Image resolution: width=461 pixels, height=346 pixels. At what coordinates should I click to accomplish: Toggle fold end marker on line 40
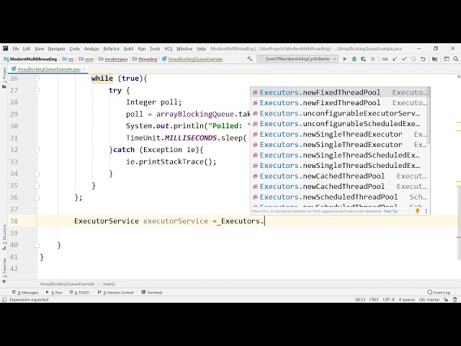(x=37, y=245)
